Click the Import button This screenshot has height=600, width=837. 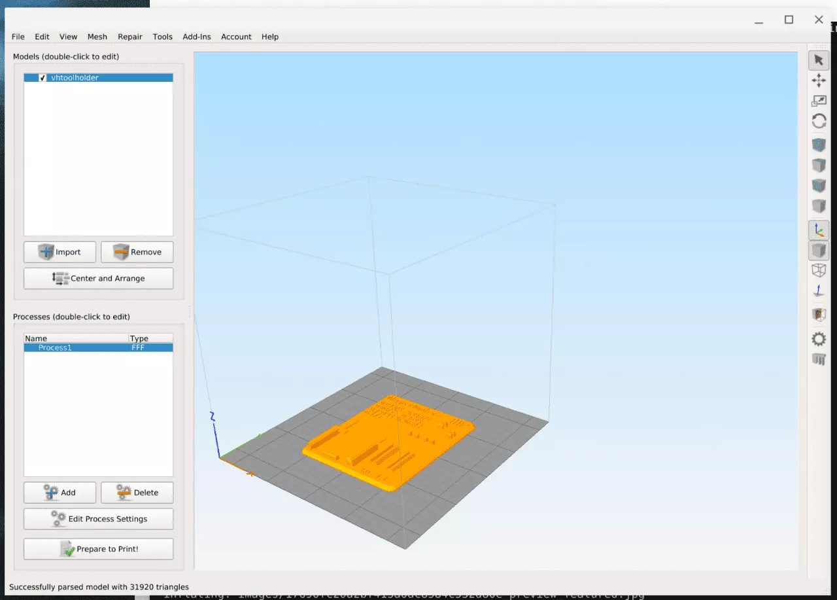point(60,252)
